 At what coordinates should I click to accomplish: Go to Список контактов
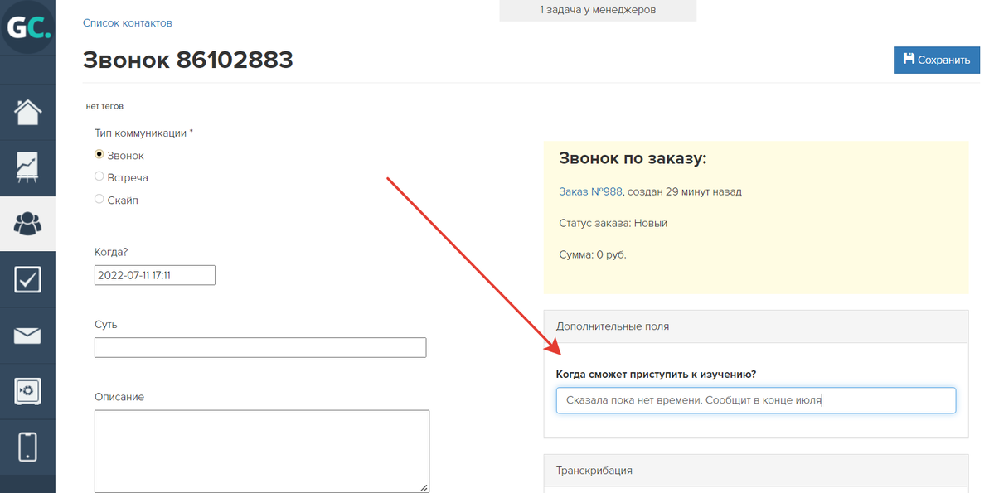tap(128, 23)
